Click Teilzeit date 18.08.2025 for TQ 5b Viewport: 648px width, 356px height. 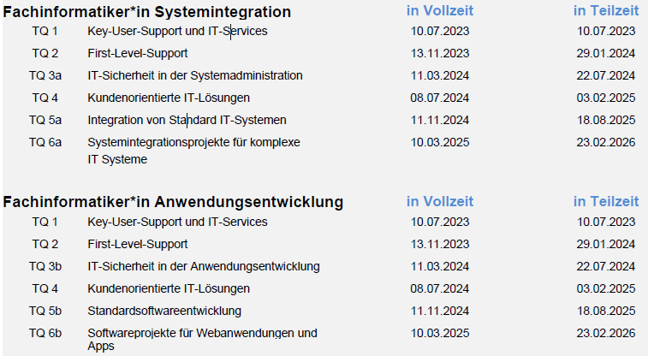(x=606, y=311)
